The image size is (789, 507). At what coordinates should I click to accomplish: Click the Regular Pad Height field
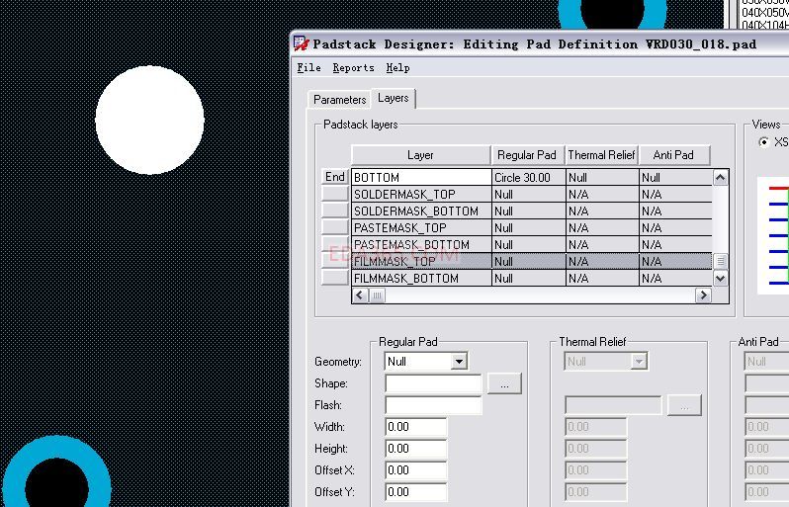coord(416,448)
